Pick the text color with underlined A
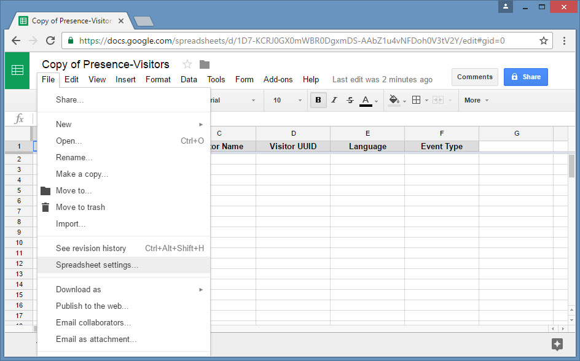 tap(366, 100)
